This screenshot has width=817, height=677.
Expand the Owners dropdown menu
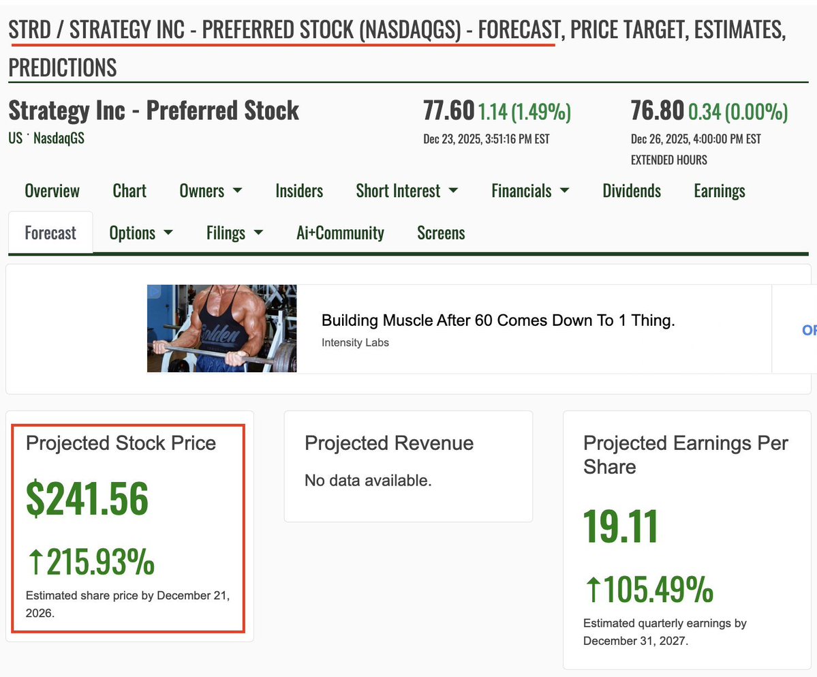click(x=211, y=191)
